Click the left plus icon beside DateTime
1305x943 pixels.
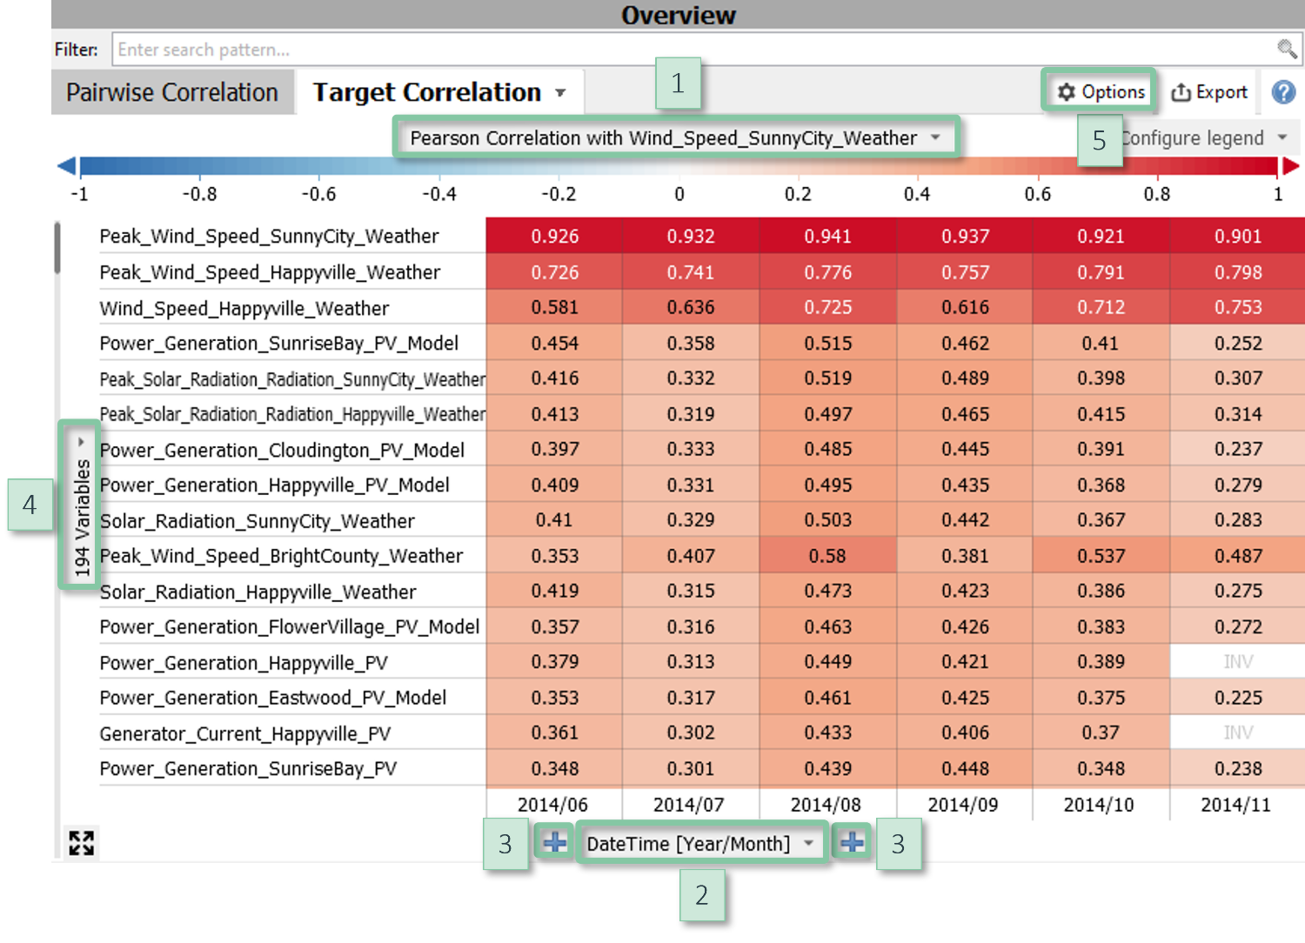point(554,842)
